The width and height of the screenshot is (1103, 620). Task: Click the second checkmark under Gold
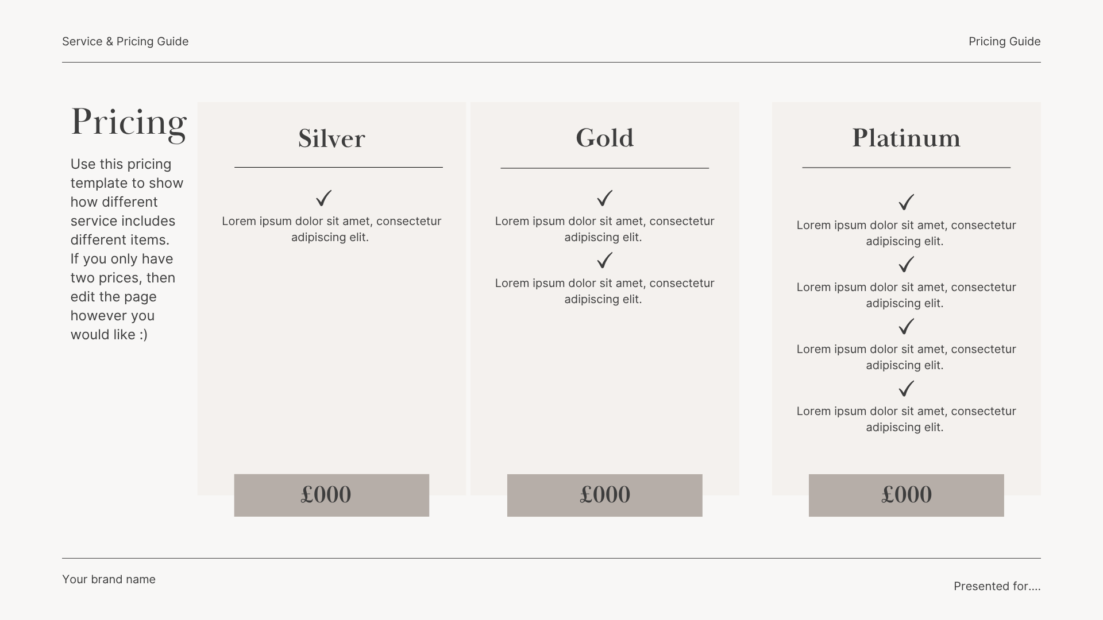pos(605,261)
